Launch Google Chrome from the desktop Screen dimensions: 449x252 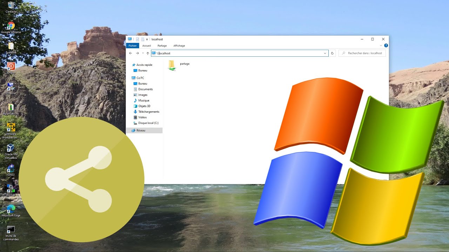11,27
